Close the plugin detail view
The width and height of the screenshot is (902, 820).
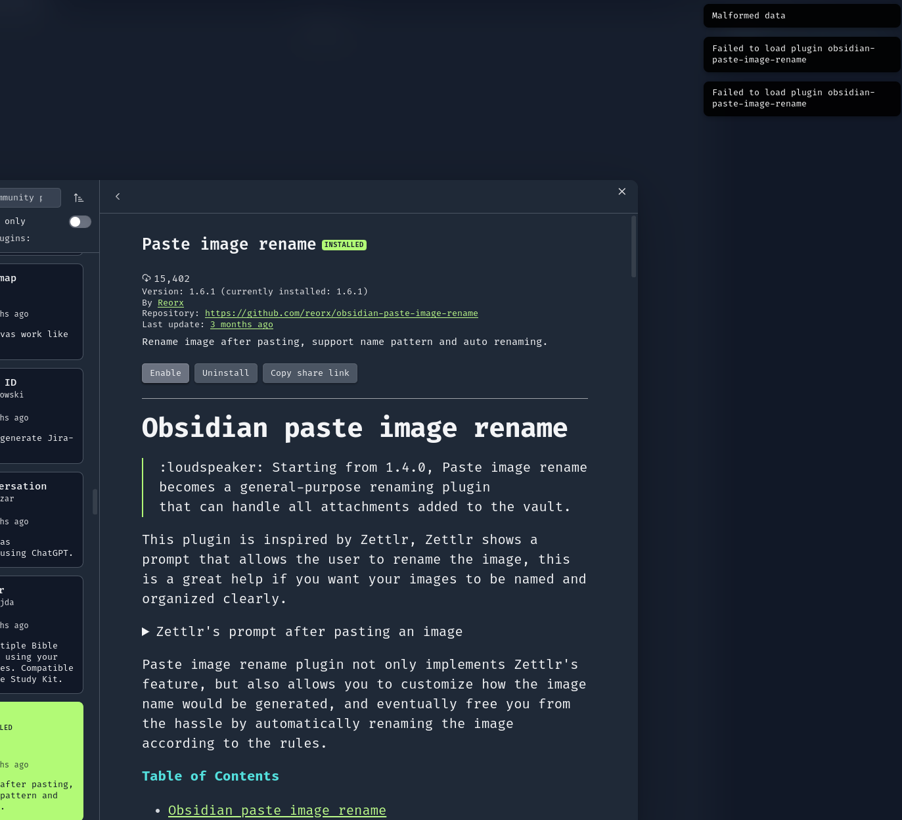click(x=621, y=191)
